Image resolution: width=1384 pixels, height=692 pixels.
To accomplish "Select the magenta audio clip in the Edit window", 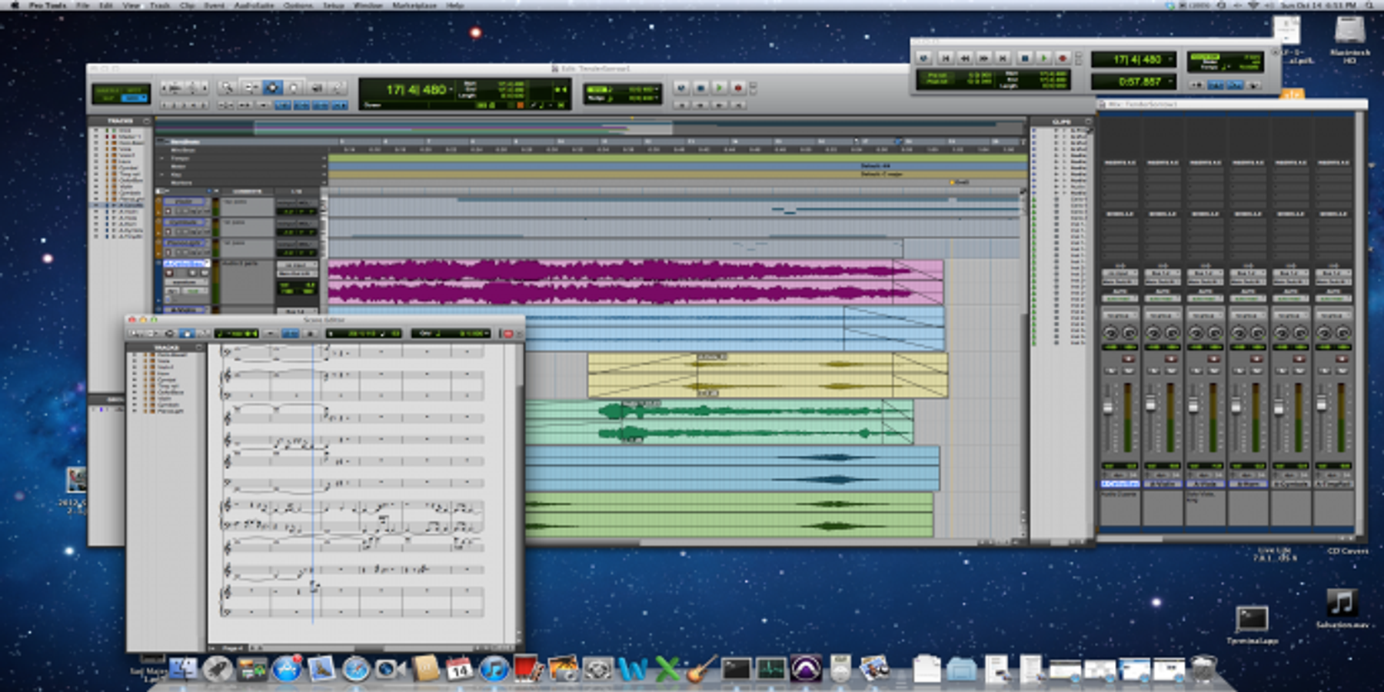I will 635,282.
